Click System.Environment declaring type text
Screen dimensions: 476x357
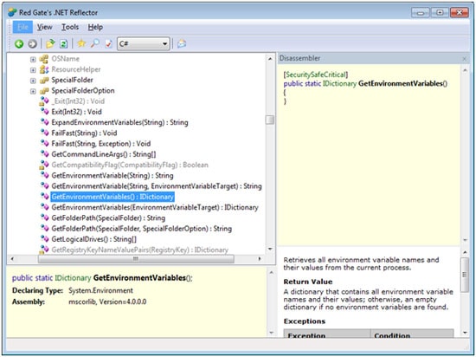100,291
